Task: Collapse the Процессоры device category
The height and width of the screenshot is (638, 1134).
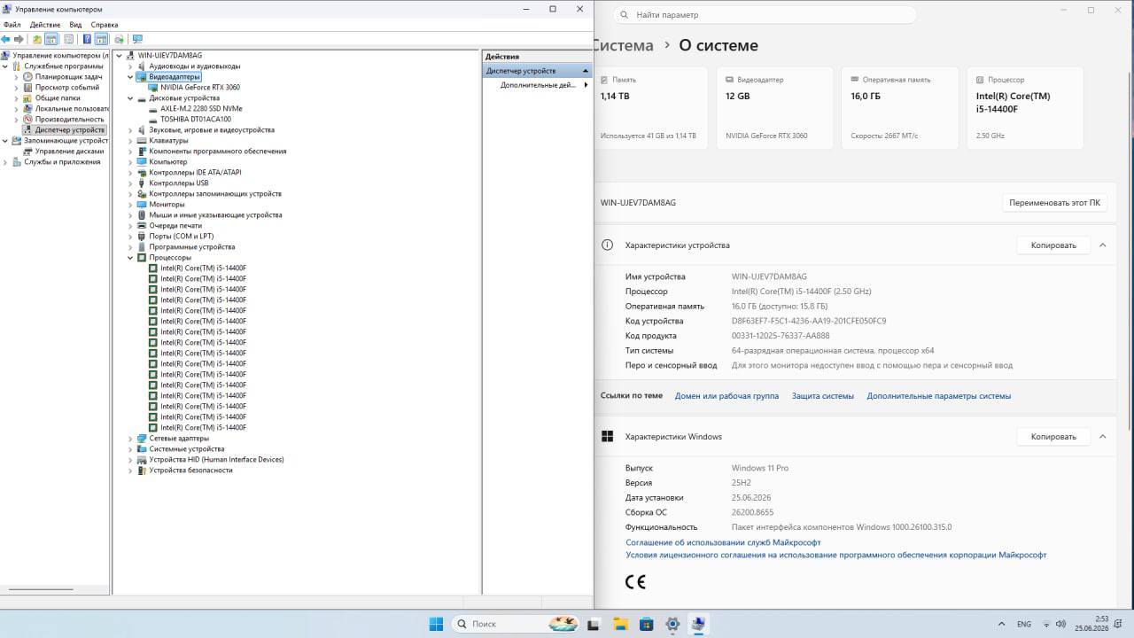Action: tap(130, 258)
